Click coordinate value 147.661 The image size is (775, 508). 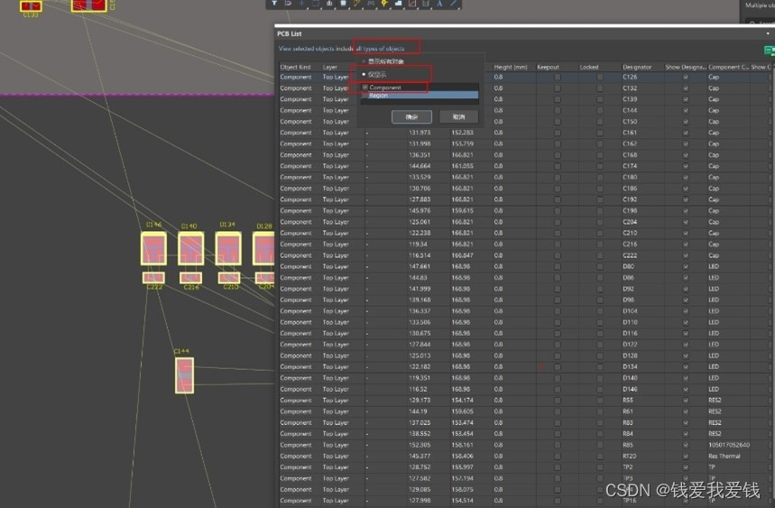point(420,267)
